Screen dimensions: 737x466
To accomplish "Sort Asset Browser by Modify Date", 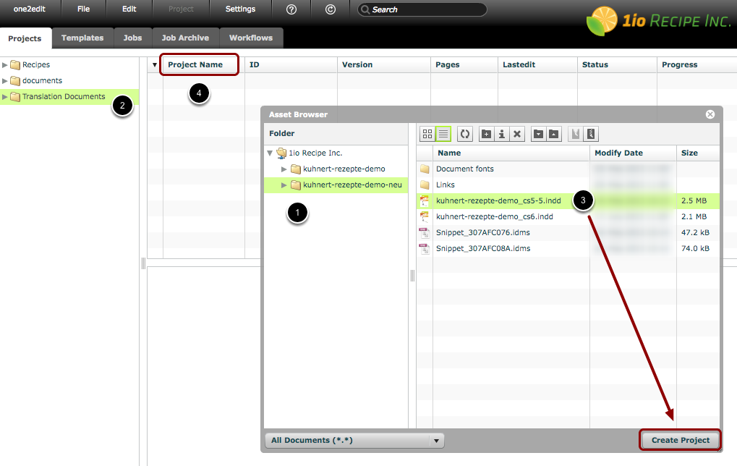I will pyautogui.click(x=633, y=153).
